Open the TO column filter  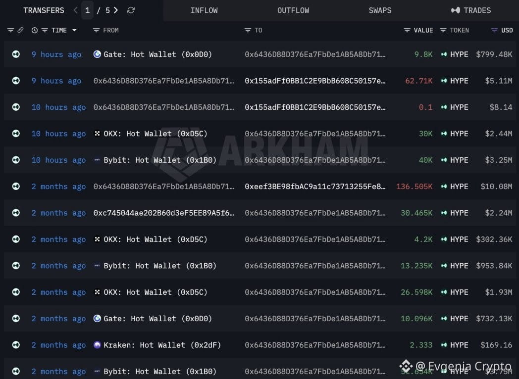pos(248,30)
